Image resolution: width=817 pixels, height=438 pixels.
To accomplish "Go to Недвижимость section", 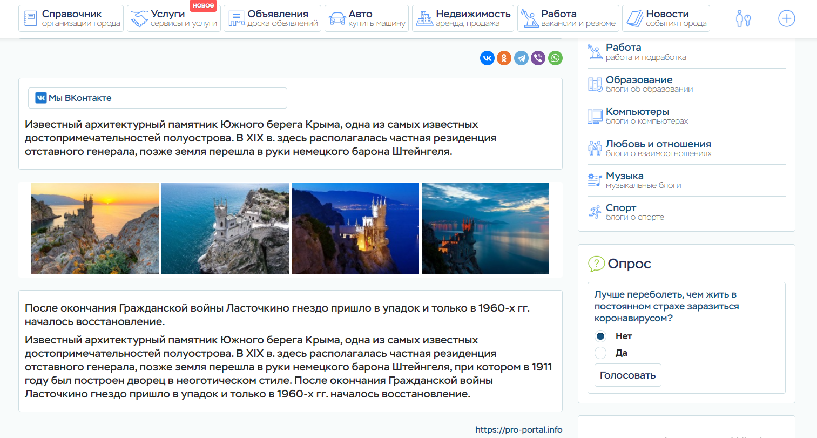I will (x=463, y=18).
